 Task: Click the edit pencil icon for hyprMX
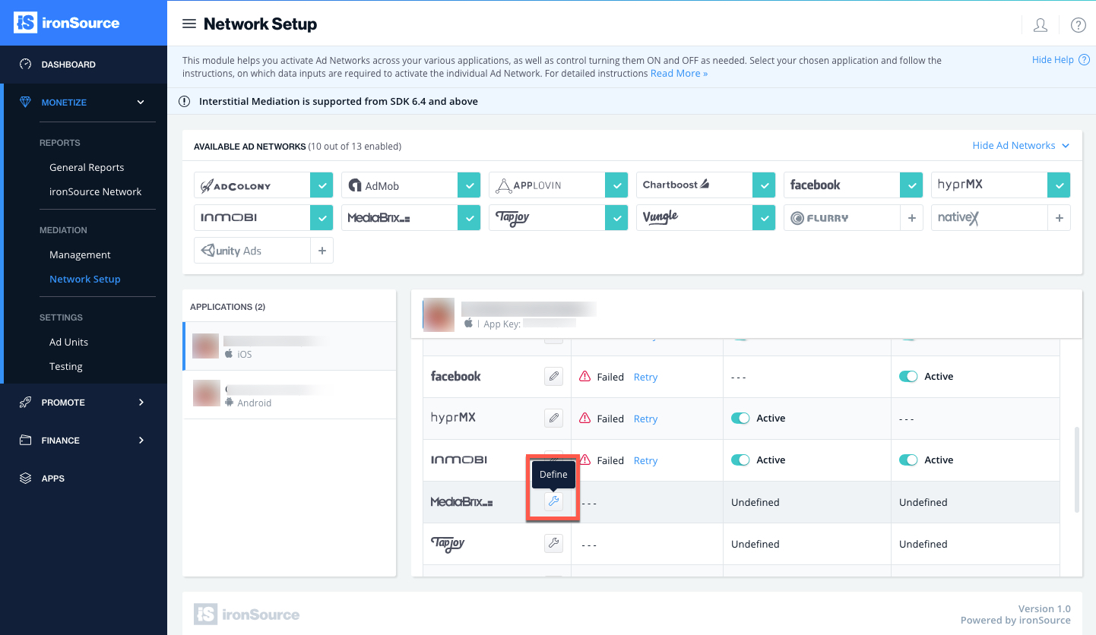[553, 418]
